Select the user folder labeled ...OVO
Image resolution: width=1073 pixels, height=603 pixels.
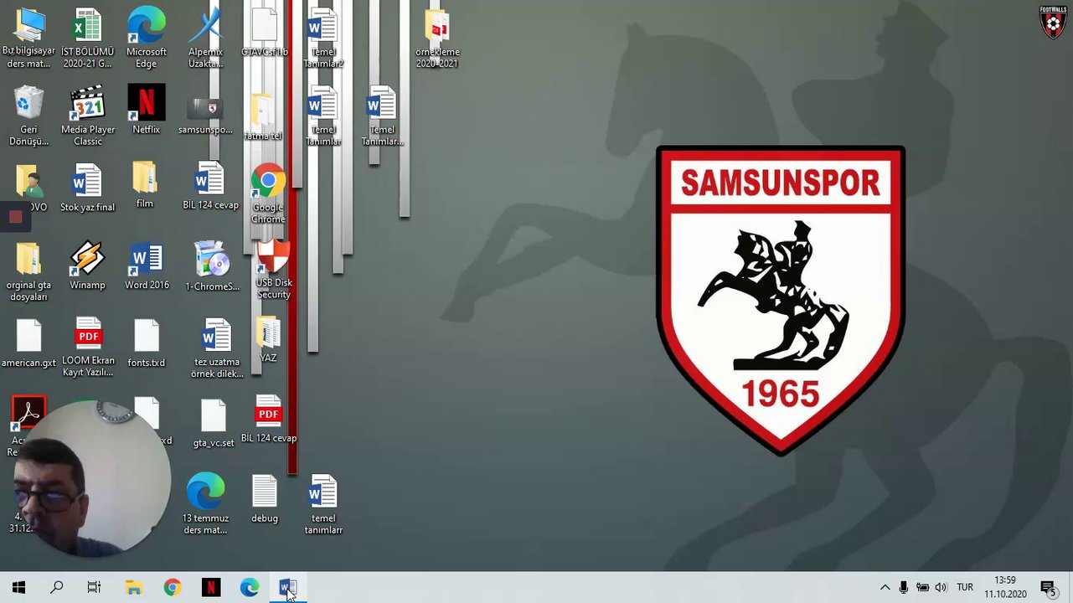pyautogui.click(x=28, y=188)
